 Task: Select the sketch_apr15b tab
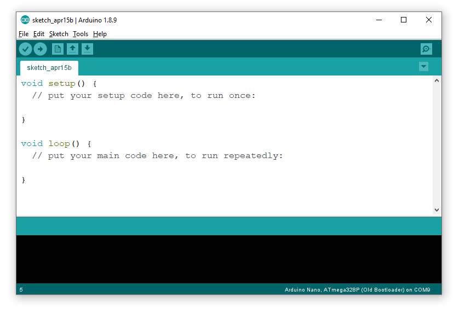(x=49, y=68)
